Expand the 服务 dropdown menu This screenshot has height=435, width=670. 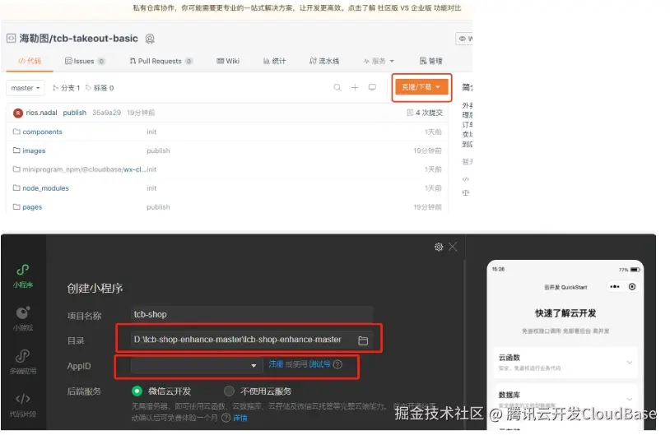point(379,61)
